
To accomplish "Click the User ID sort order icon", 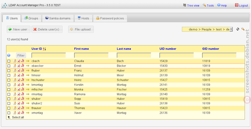I will click(x=45, y=49).
